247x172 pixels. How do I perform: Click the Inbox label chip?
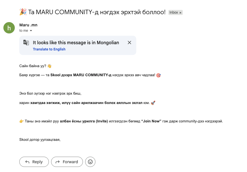click(x=173, y=12)
